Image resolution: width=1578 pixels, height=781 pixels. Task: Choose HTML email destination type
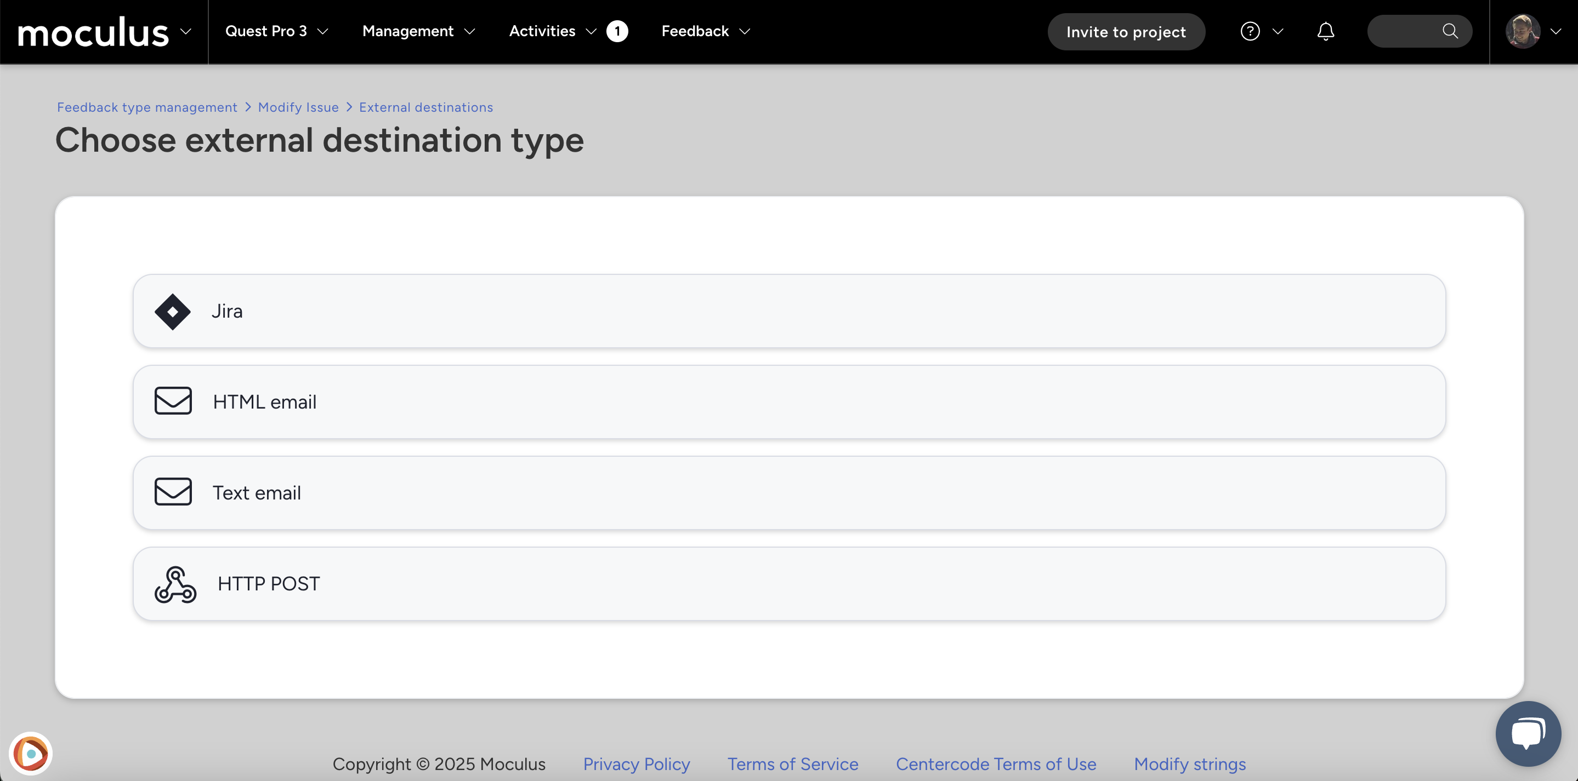tap(789, 401)
